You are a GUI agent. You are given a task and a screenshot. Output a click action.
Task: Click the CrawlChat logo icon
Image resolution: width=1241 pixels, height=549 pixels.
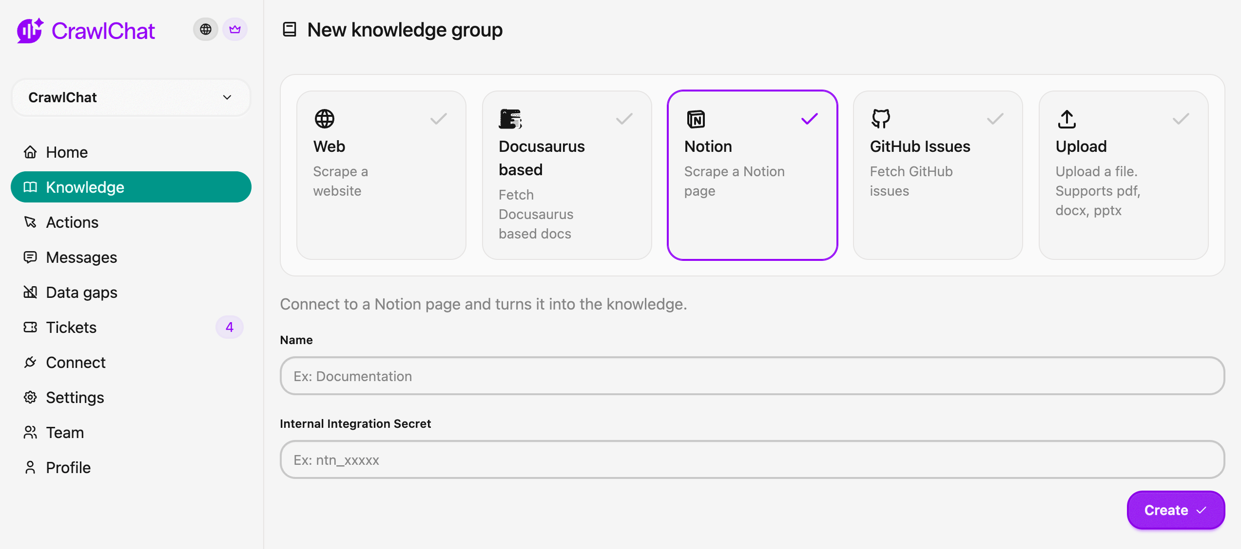tap(30, 31)
